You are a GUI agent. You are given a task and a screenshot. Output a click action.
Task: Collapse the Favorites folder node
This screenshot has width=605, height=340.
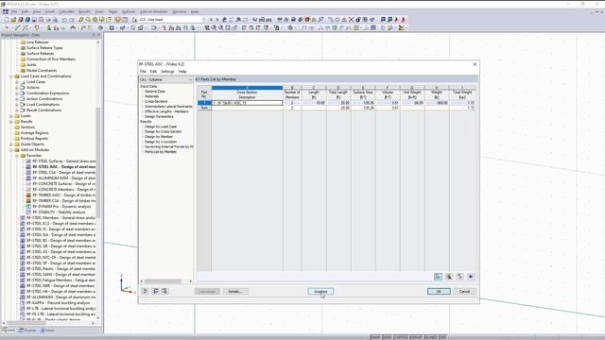pyautogui.click(x=17, y=155)
